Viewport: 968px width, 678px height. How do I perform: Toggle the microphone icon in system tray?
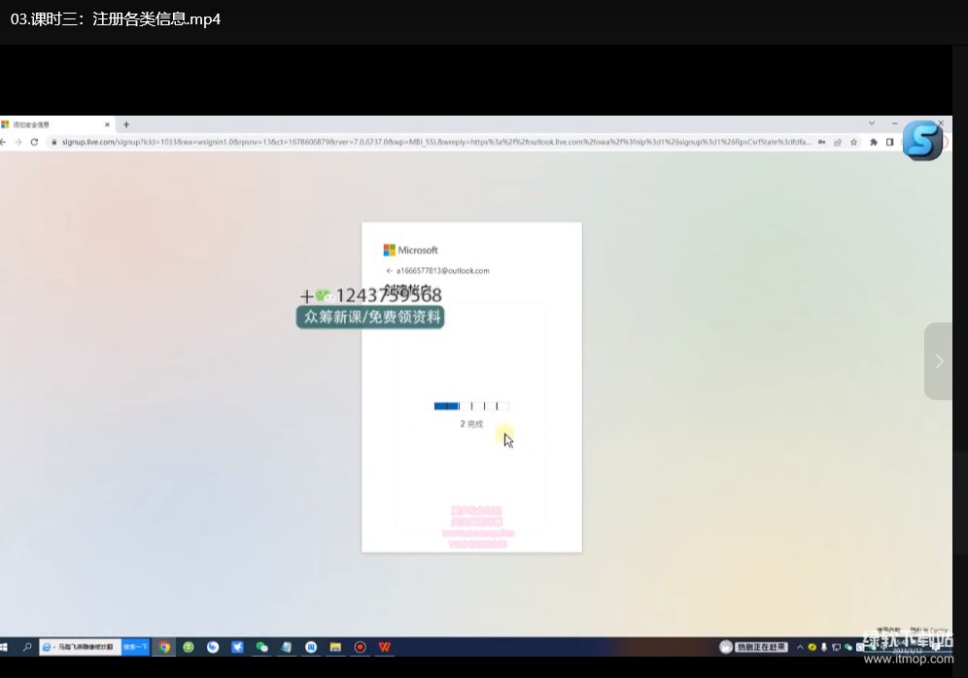(x=824, y=647)
